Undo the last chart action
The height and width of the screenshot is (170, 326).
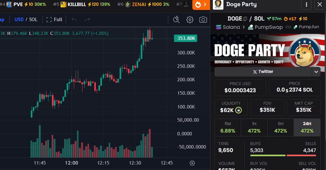(74, 20)
